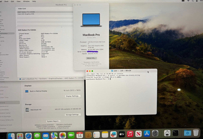Click the Video Card column header
This screenshot has height=139, width=203.
[22, 9]
